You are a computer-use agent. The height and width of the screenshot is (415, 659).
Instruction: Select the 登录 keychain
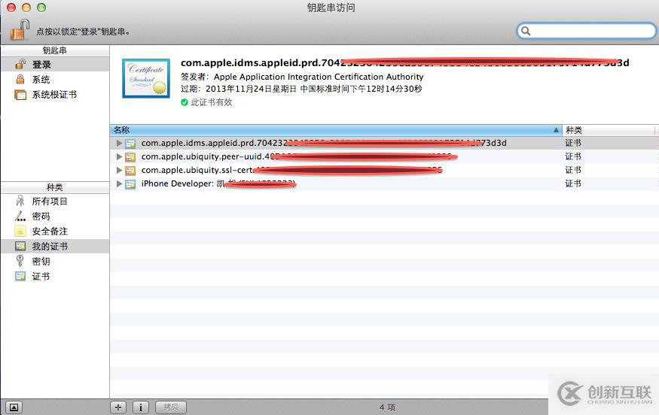55,65
